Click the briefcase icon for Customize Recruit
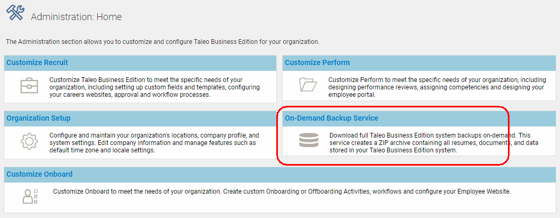 point(29,86)
